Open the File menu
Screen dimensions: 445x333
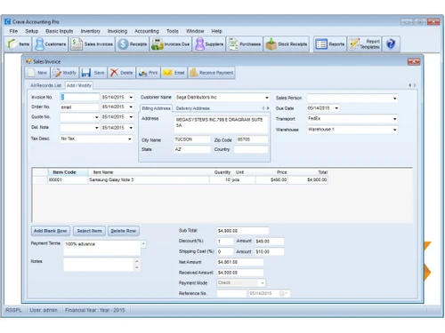click(x=13, y=31)
